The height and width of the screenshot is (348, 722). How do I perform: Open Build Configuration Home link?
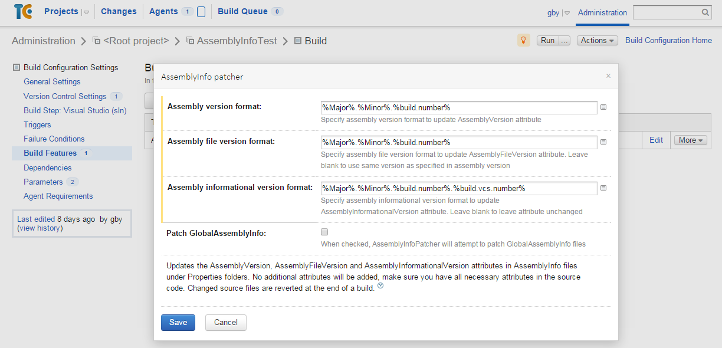tap(668, 41)
